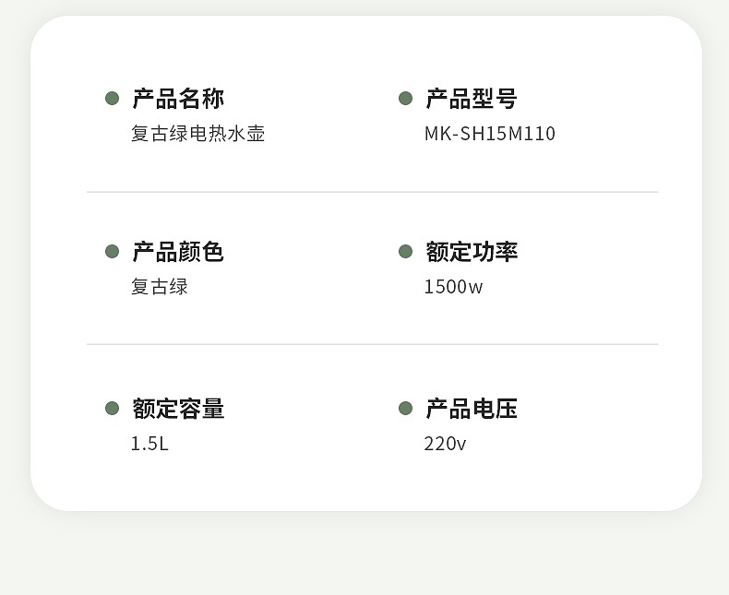Click the divider line below 产品名称 row
Image resolution: width=729 pixels, height=595 pixels.
[x=373, y=192]
